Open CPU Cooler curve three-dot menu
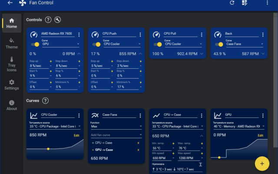Image resolution: width=278 pixels, height=174 pixels. point(79,116)
